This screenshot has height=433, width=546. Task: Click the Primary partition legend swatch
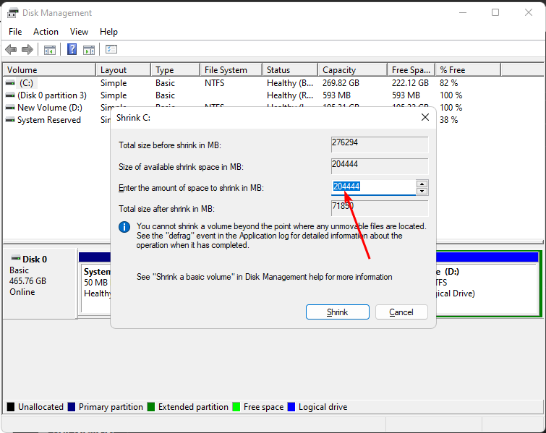coord(72,407)
